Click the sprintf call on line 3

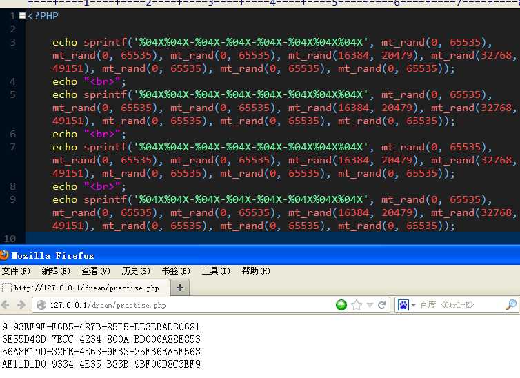click(x=286, y=55)
